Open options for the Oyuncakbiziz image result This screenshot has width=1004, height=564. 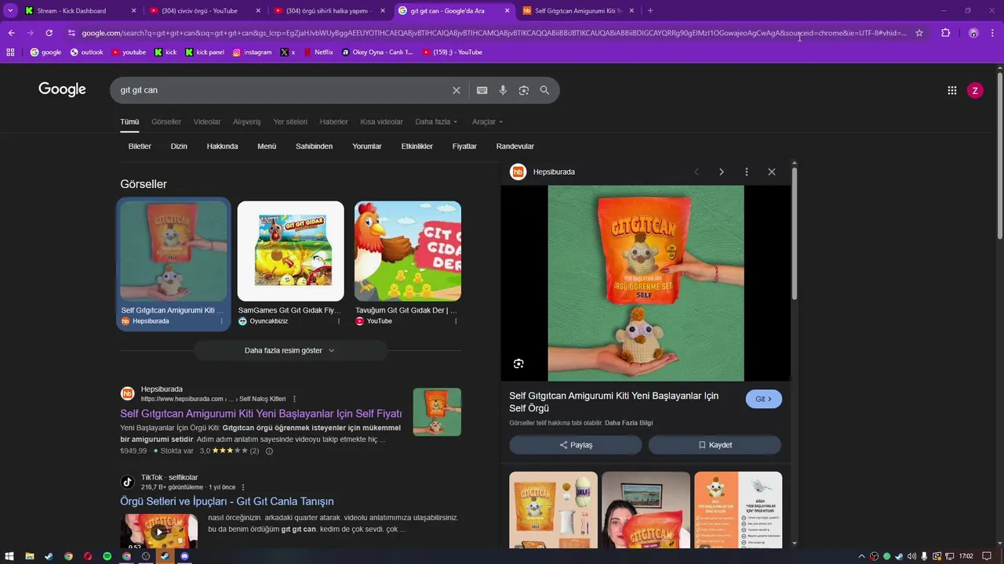click(x=339, y=321)
